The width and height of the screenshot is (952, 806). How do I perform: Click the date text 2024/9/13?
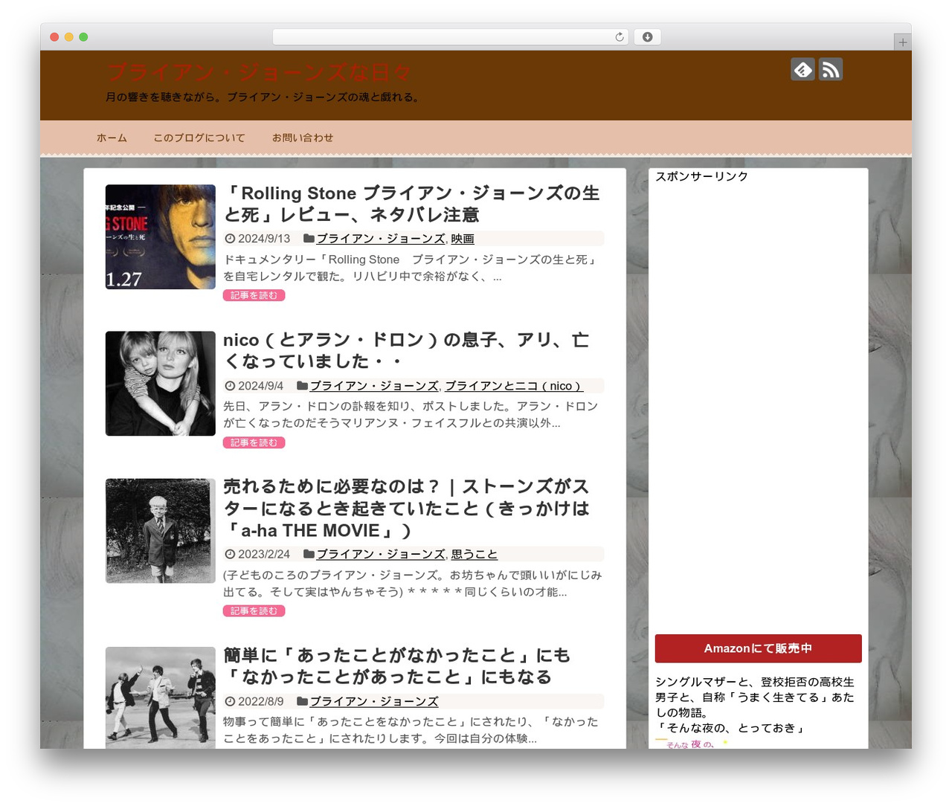pyautogui.click(x=264, y=239)
